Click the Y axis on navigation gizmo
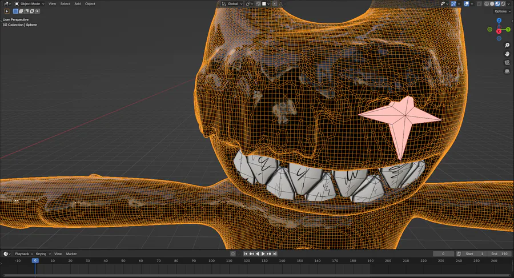Viewport: 514px width, 278px height. pyautogui.click(x=508, y=30)
